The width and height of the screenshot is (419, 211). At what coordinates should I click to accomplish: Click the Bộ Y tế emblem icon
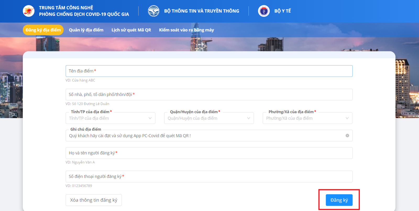coord(264,11)
